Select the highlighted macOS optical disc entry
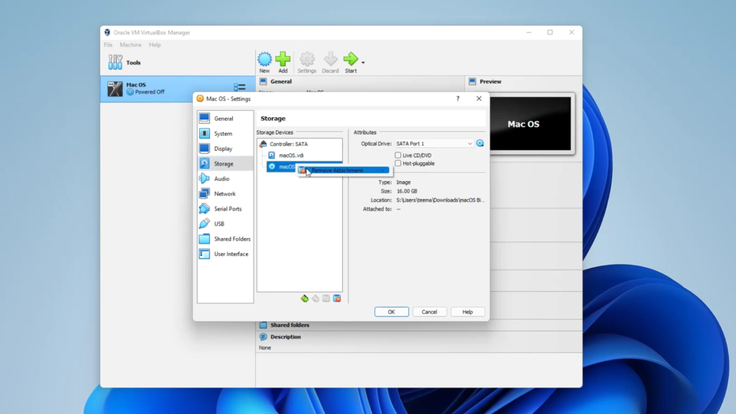The height and width of the screenshot is (414, 736). [x=282, y=167]
